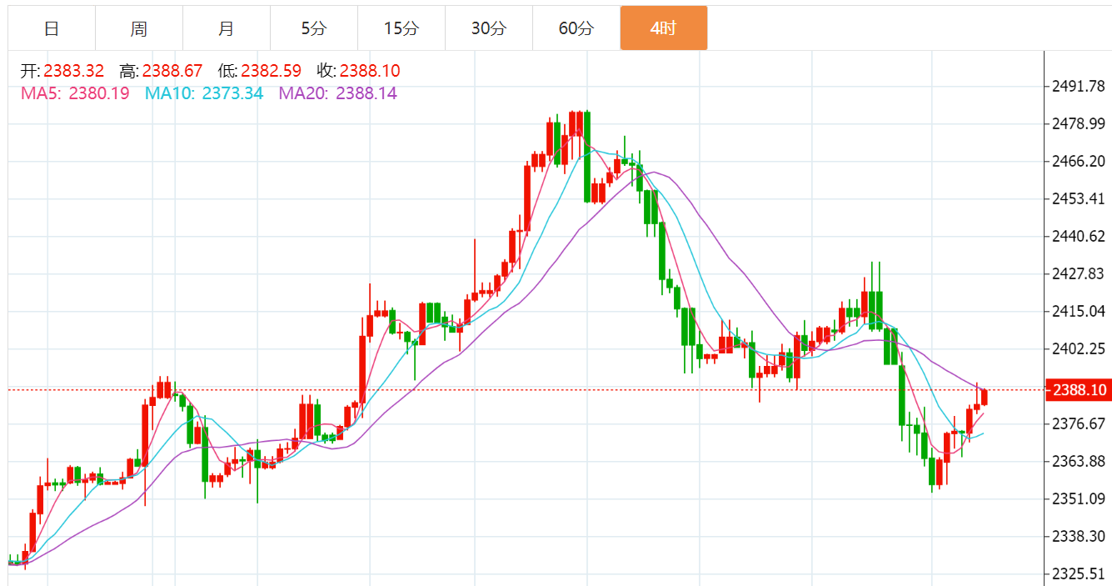Click the 2427.83 price axis label
1112x586 pixels.
(x=1080, y=273)
